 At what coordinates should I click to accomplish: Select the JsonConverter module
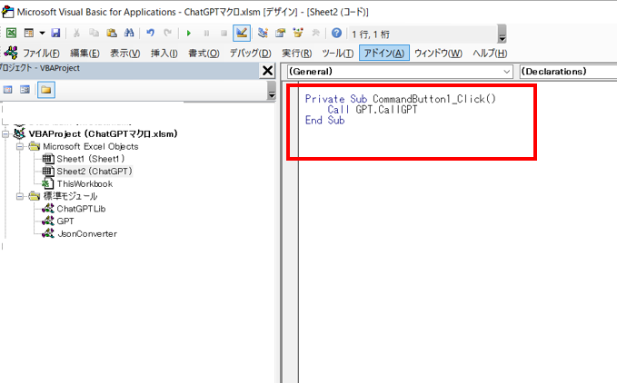87,234
